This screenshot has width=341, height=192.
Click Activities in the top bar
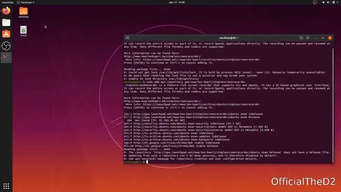pyautogui.click(x=7, y=2)
